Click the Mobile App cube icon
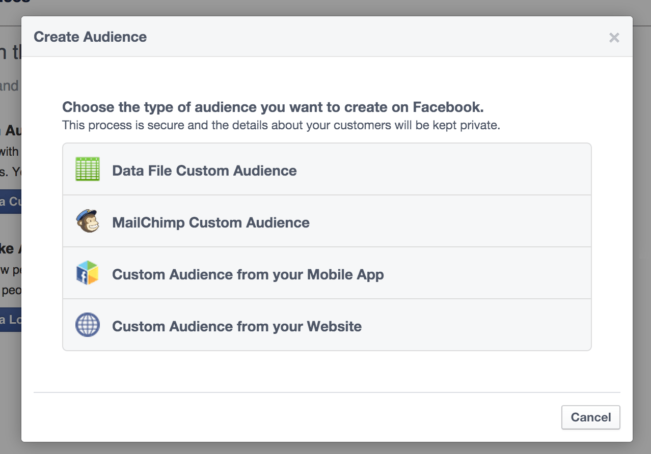 tap(87, 273)
